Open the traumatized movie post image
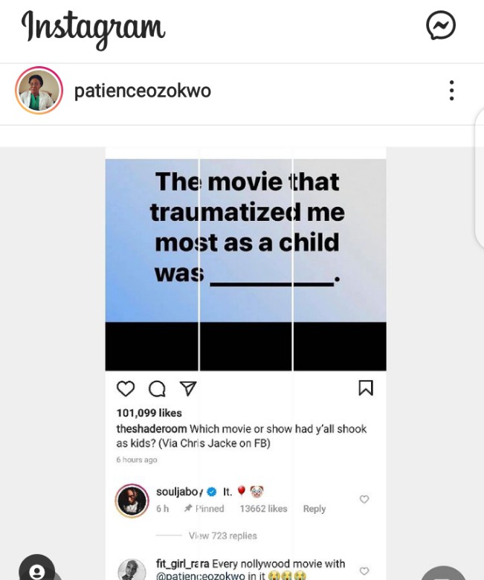Screen dimensions: 484x580 click(246, 259)
